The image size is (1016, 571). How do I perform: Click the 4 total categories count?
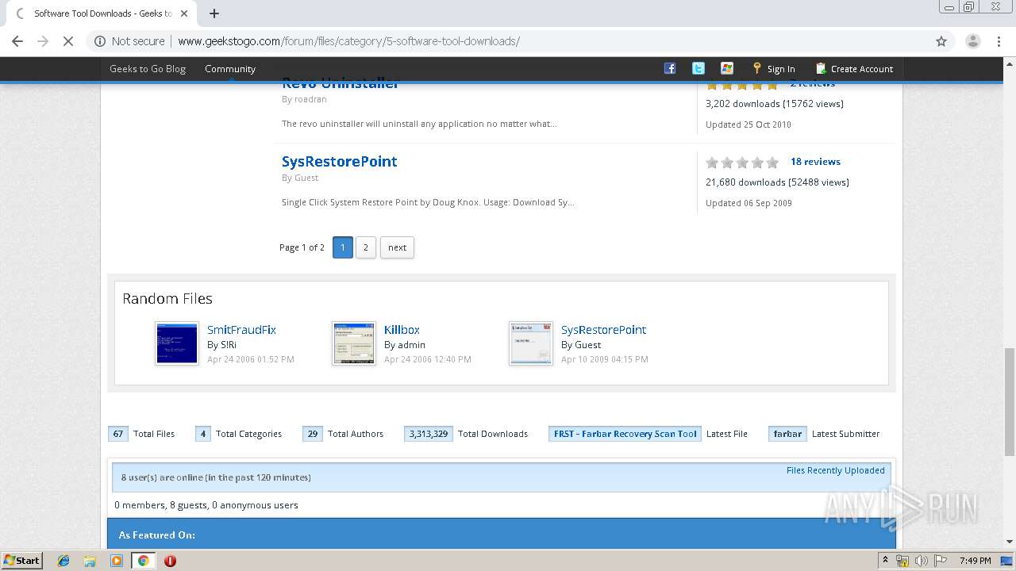point(203,434)
